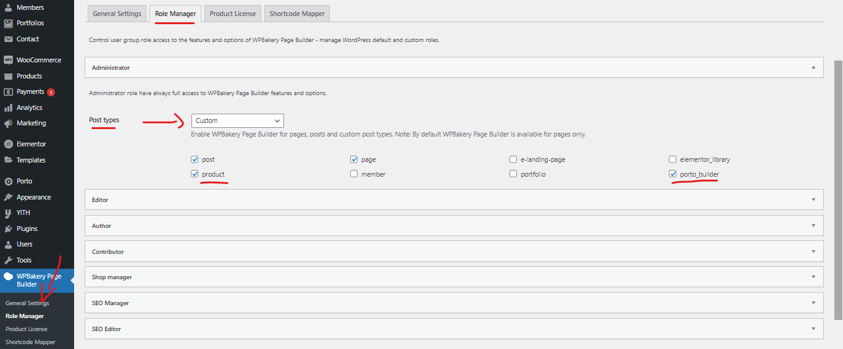Open WooCommerce menu icon in sidebar
843x349 pixels.
[9, 60]
